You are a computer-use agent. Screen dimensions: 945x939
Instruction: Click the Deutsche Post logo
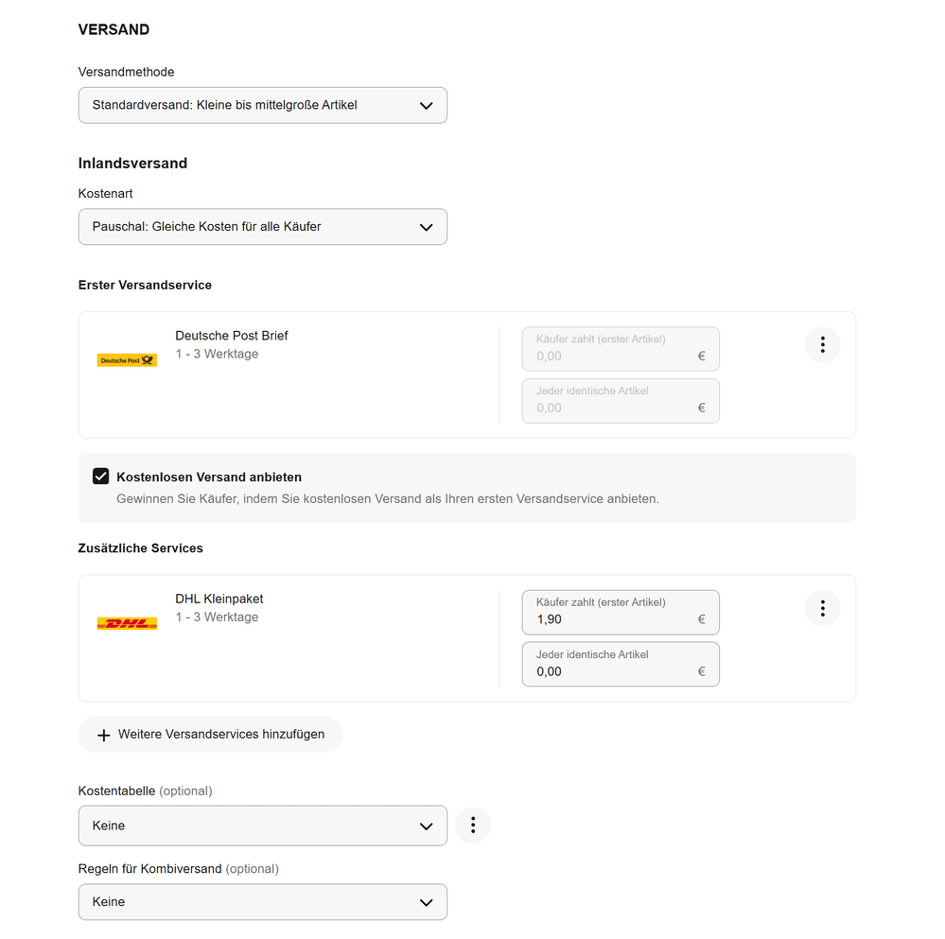pyautogui.click(x=127, y=360)
